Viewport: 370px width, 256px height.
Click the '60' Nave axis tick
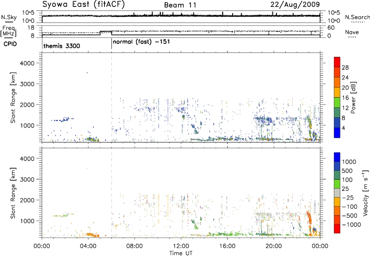click(331, 28)
